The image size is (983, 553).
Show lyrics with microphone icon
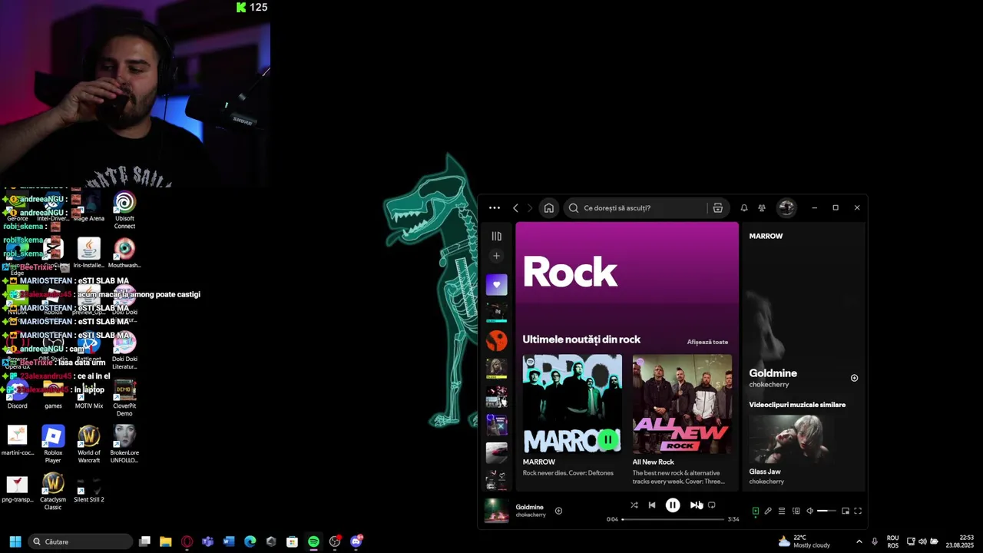pos(768,511)
